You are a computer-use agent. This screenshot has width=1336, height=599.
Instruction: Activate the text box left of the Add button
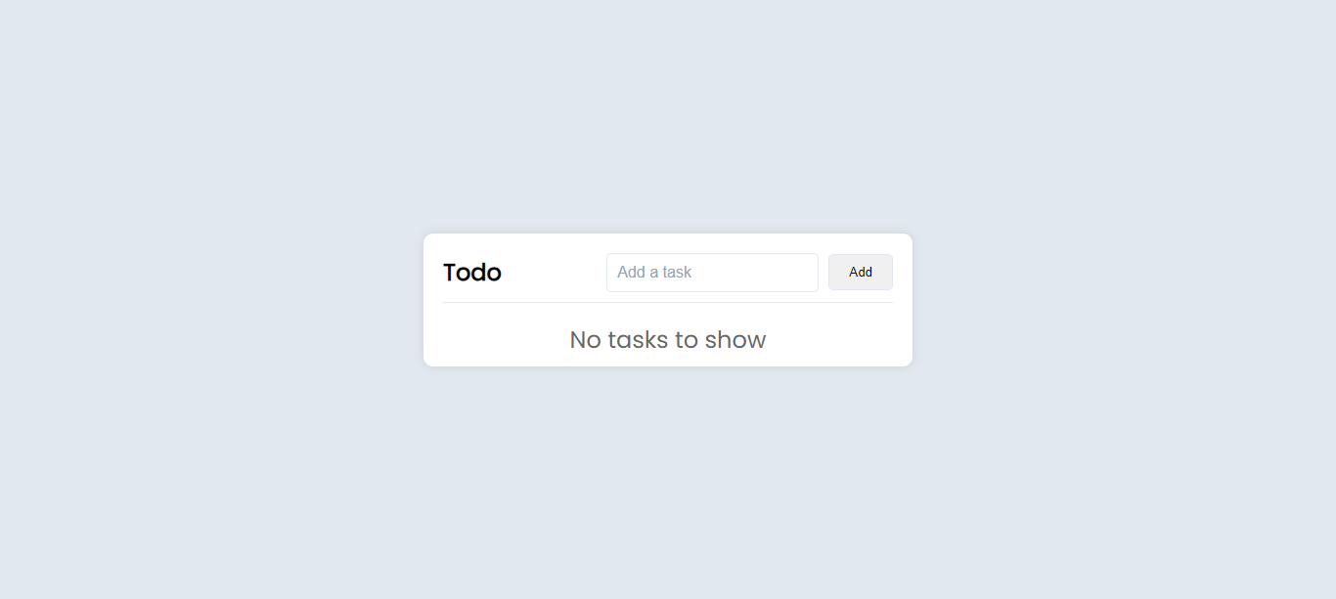point(712,273)
